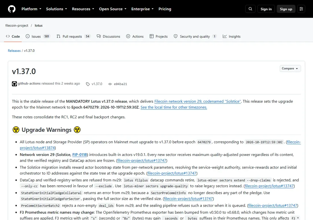Open the filecoin-project/lotus#13874 link
Image resolution: width=313 pixels, height=220 pixels.
tap(37, 148)
